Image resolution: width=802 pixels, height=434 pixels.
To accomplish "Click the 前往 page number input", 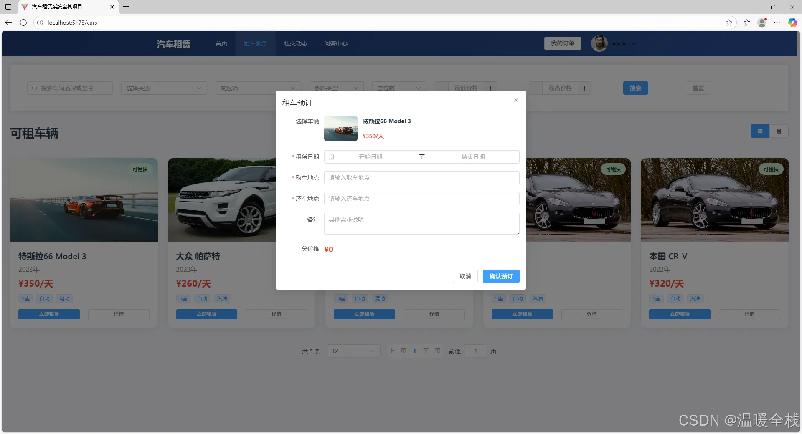I will click(475, 351).
